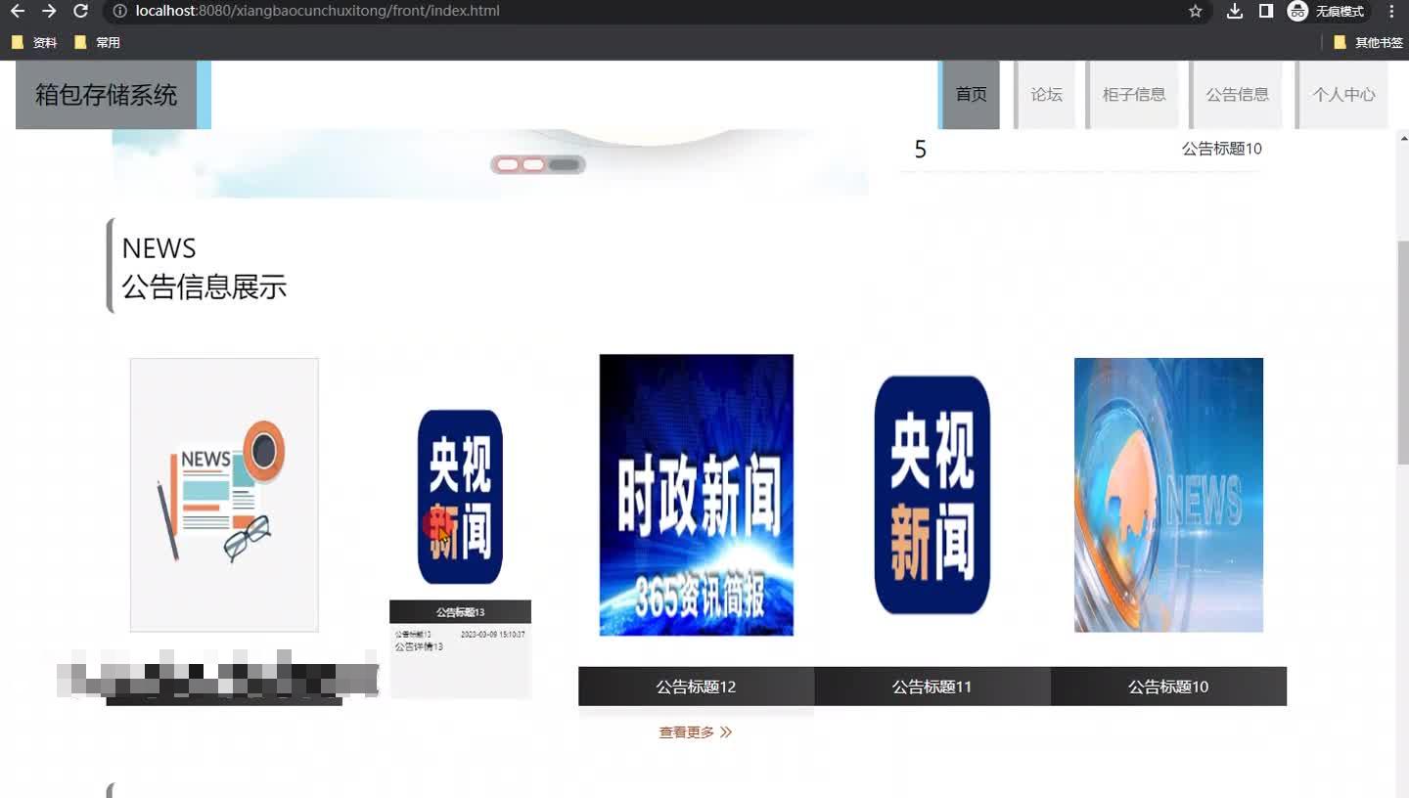The width and height of the screenshot is (1409, 798).
Task: Go back with browser back arrow
Action: 17,11
